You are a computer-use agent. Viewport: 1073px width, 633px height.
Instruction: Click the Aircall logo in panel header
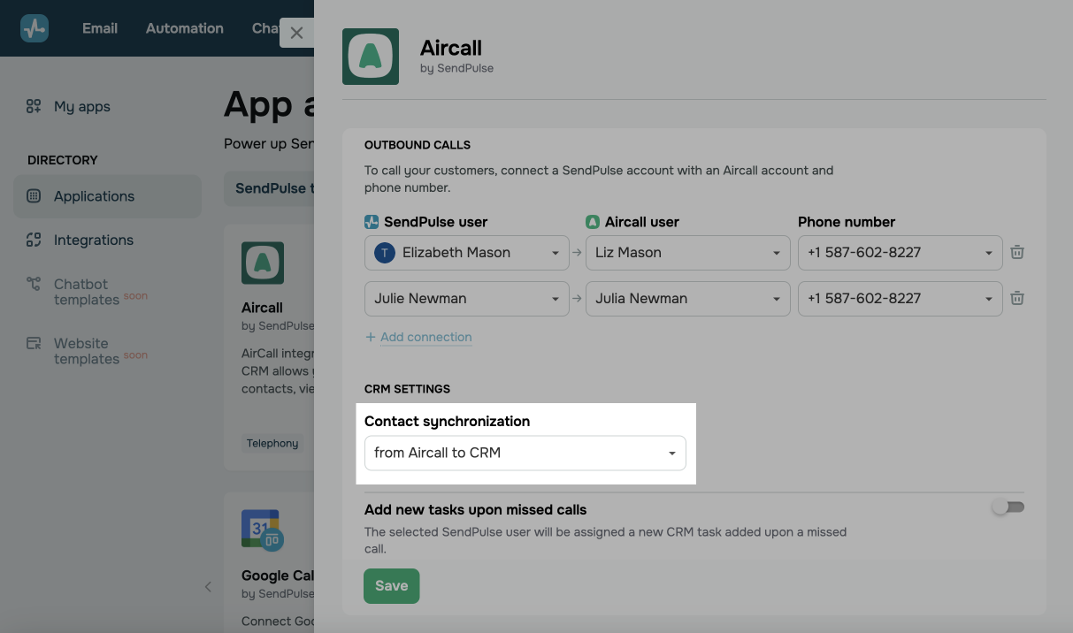click(x=371, y=57)
